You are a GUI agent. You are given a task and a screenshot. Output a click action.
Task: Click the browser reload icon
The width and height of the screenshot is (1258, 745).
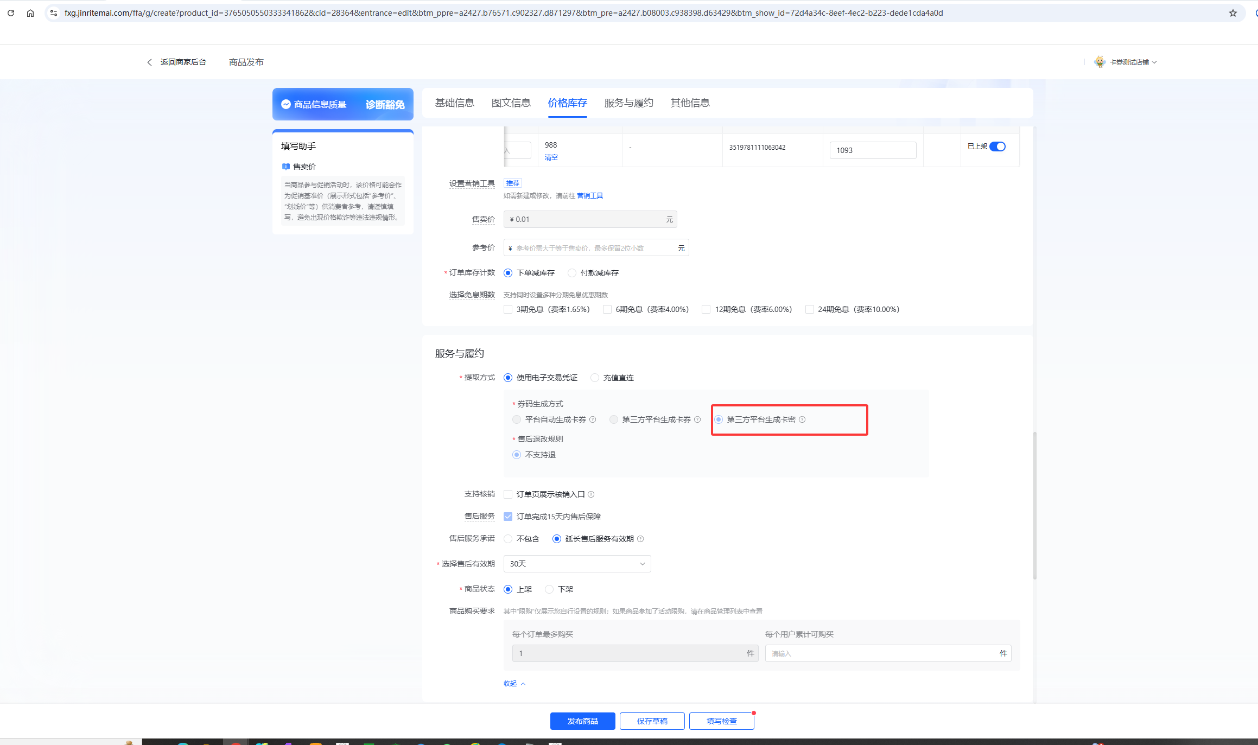point(11,13)
